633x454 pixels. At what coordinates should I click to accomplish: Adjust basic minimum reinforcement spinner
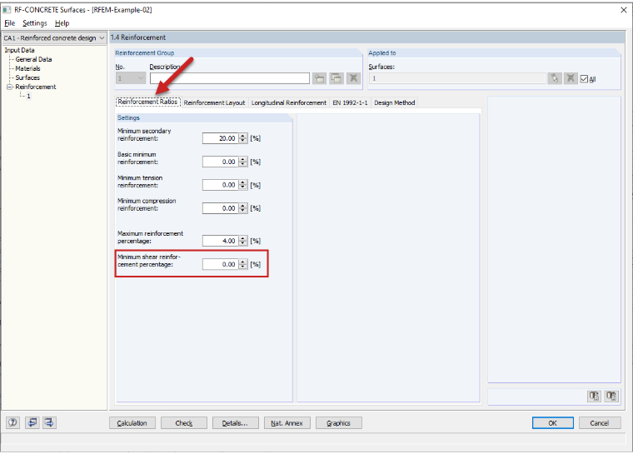coord(242,162)
